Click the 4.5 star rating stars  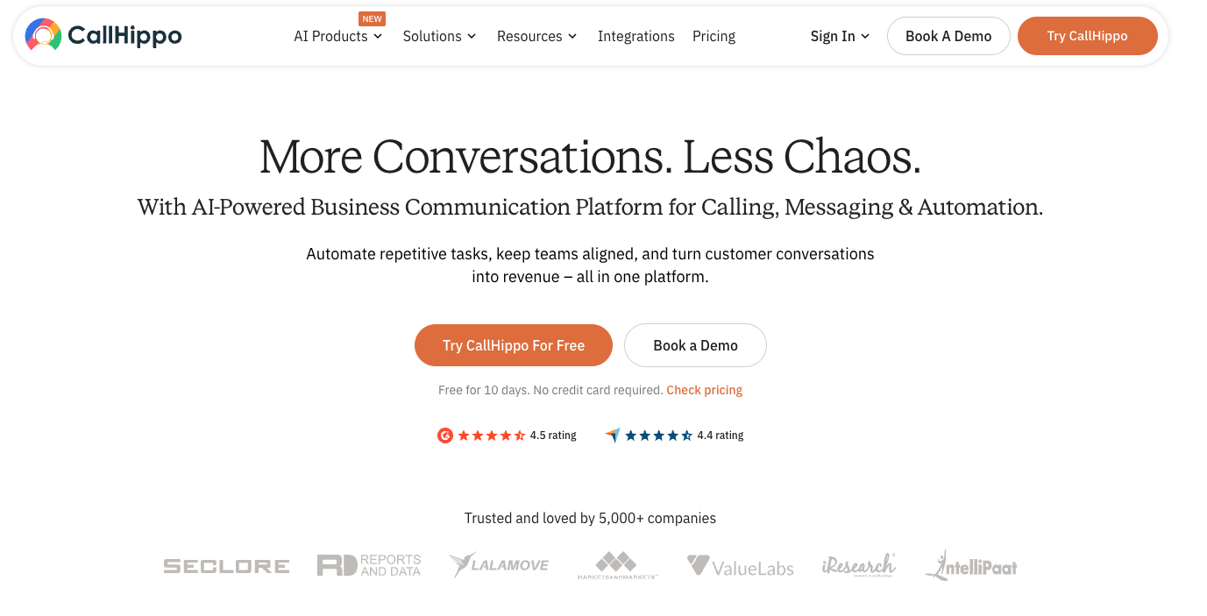(492, 435)
